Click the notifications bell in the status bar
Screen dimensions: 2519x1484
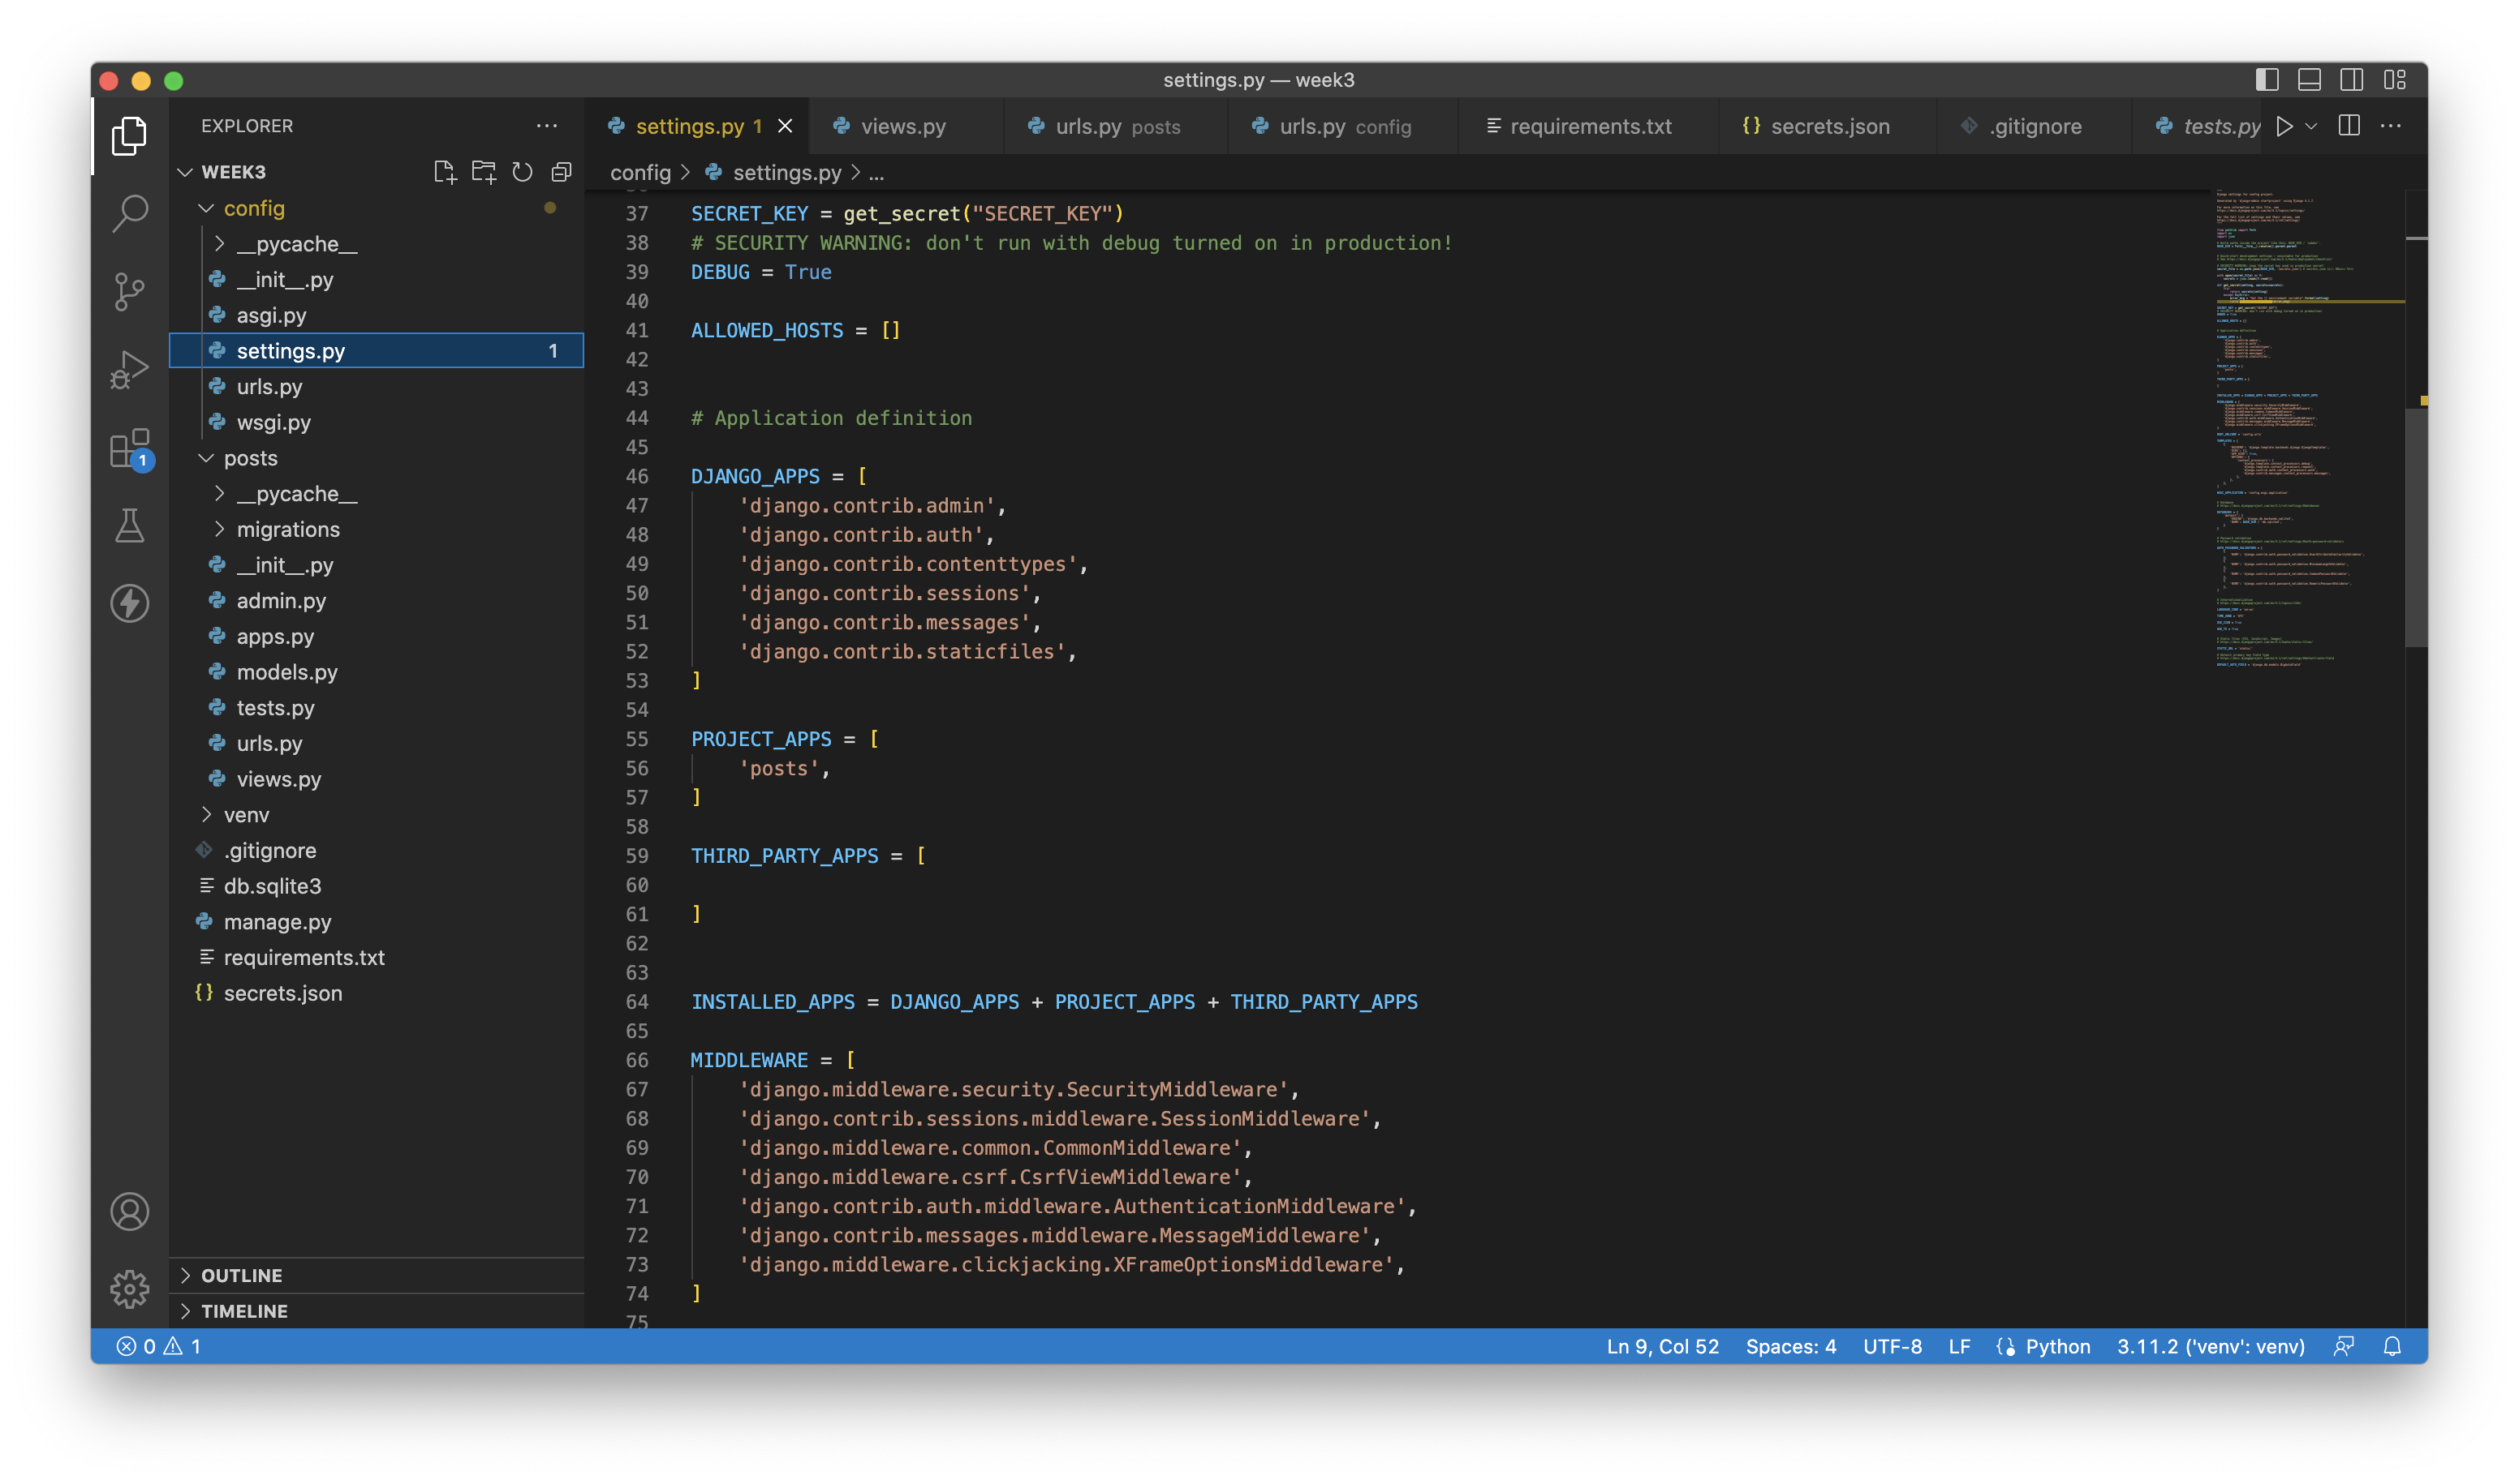pos(2394,1346)
